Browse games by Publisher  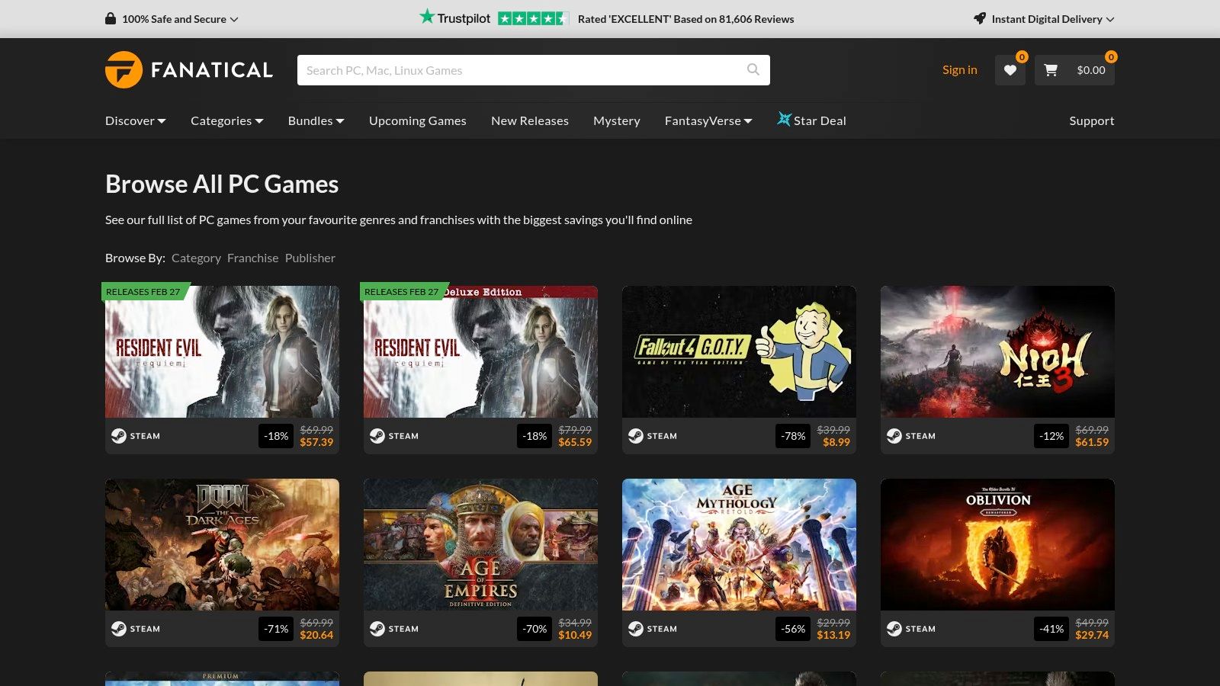coord(310,258)
